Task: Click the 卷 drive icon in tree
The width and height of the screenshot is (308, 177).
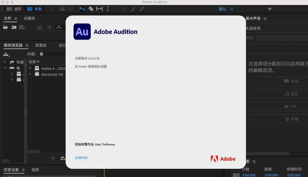Action: [x=12, y=68]
